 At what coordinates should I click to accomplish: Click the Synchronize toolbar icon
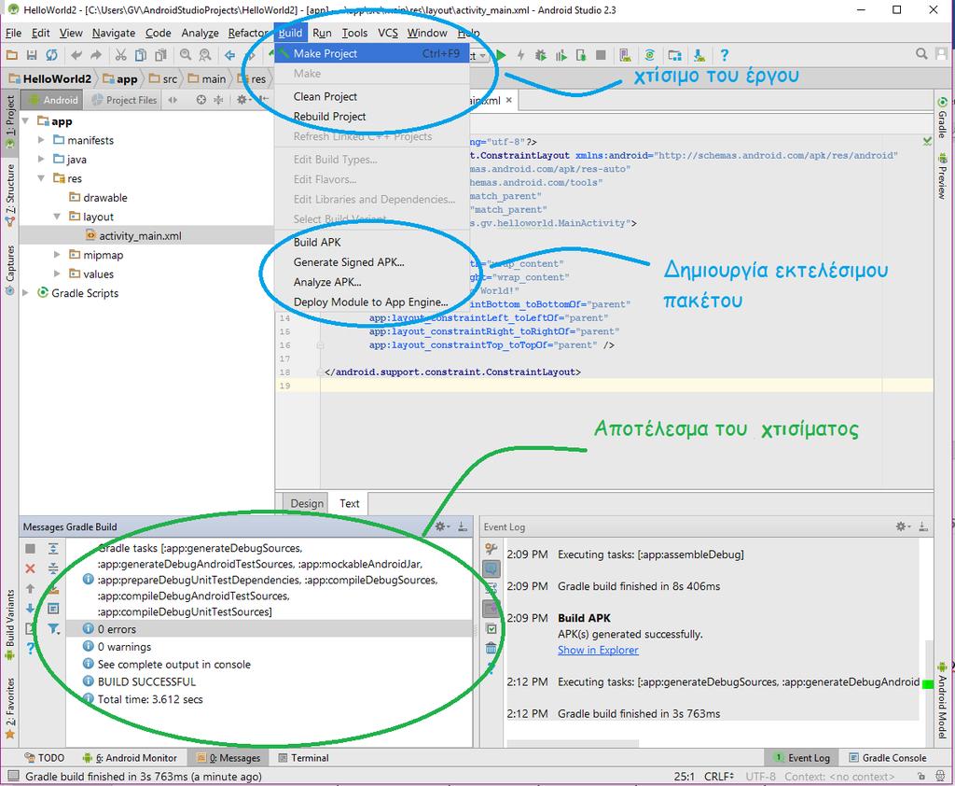(x=52, y=55)
